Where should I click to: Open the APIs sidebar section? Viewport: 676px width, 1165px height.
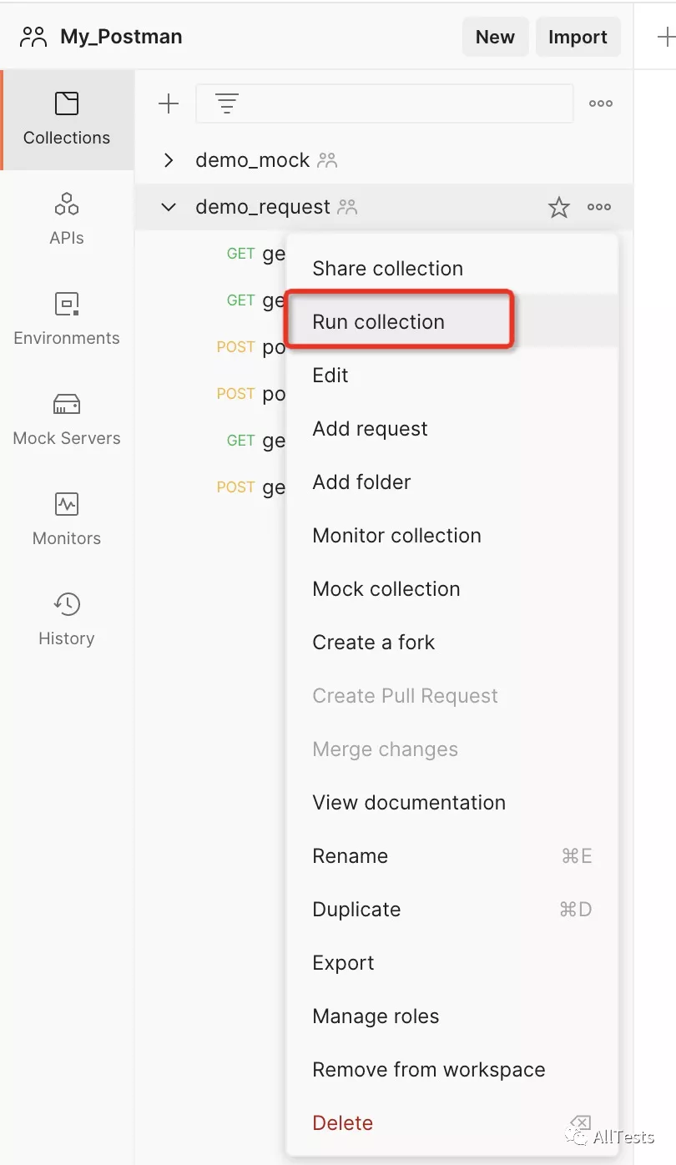(x=67, y=219)
